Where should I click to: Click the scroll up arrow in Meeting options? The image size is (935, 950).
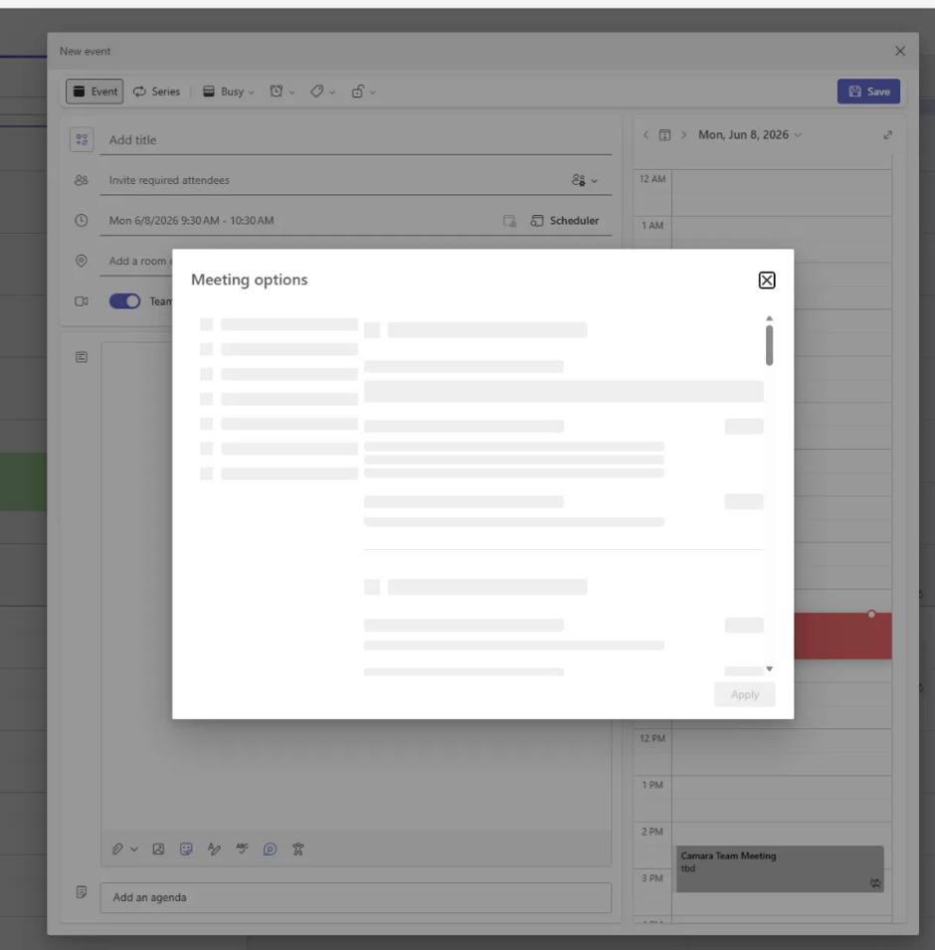(x=769, y=318)
